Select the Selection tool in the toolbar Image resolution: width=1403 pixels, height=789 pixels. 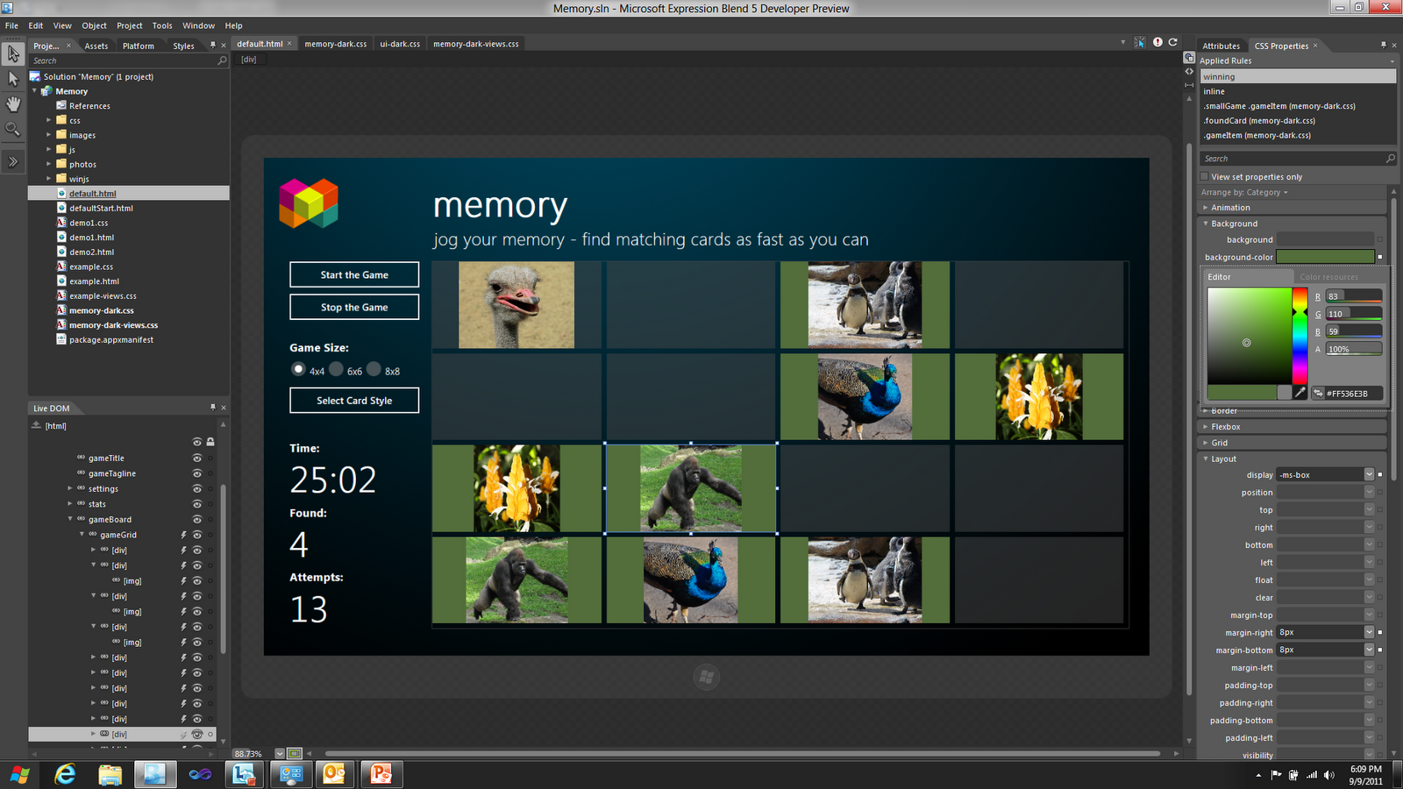[x=13, y=54]
